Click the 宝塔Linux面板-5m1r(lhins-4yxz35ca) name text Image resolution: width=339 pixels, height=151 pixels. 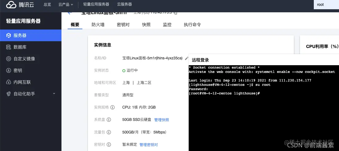pos(152,58)
